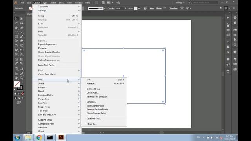Screen dimensions: 251x141
Task: Apply solid Color mode button
Action: [x=15, y=94]
